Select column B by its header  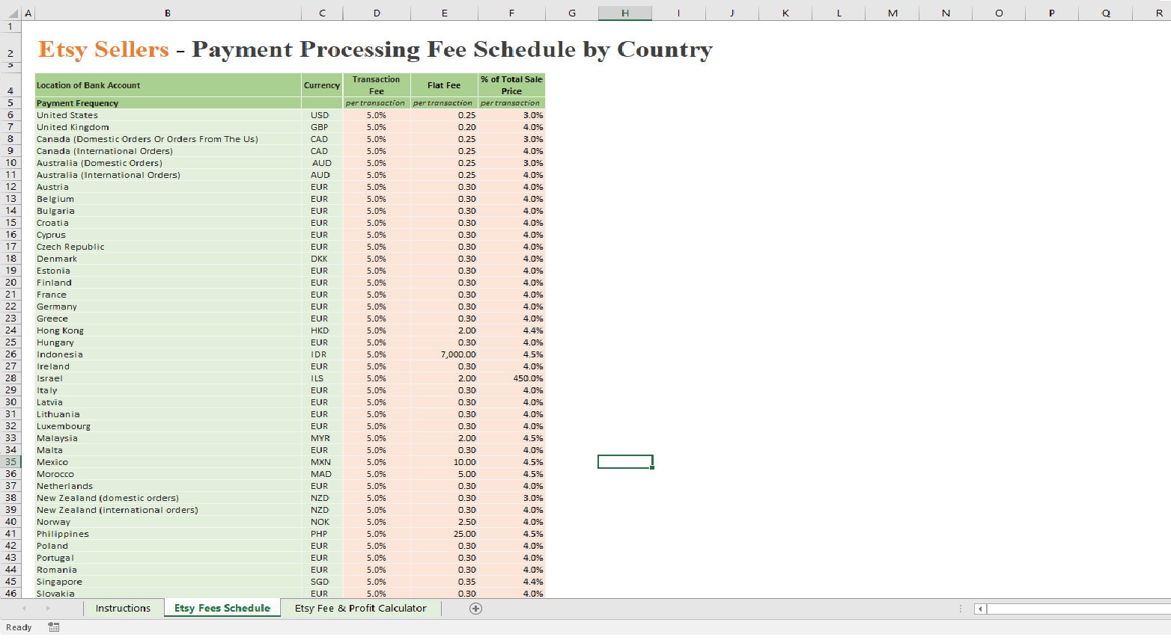pyautogui.click(x=166, y=13)
